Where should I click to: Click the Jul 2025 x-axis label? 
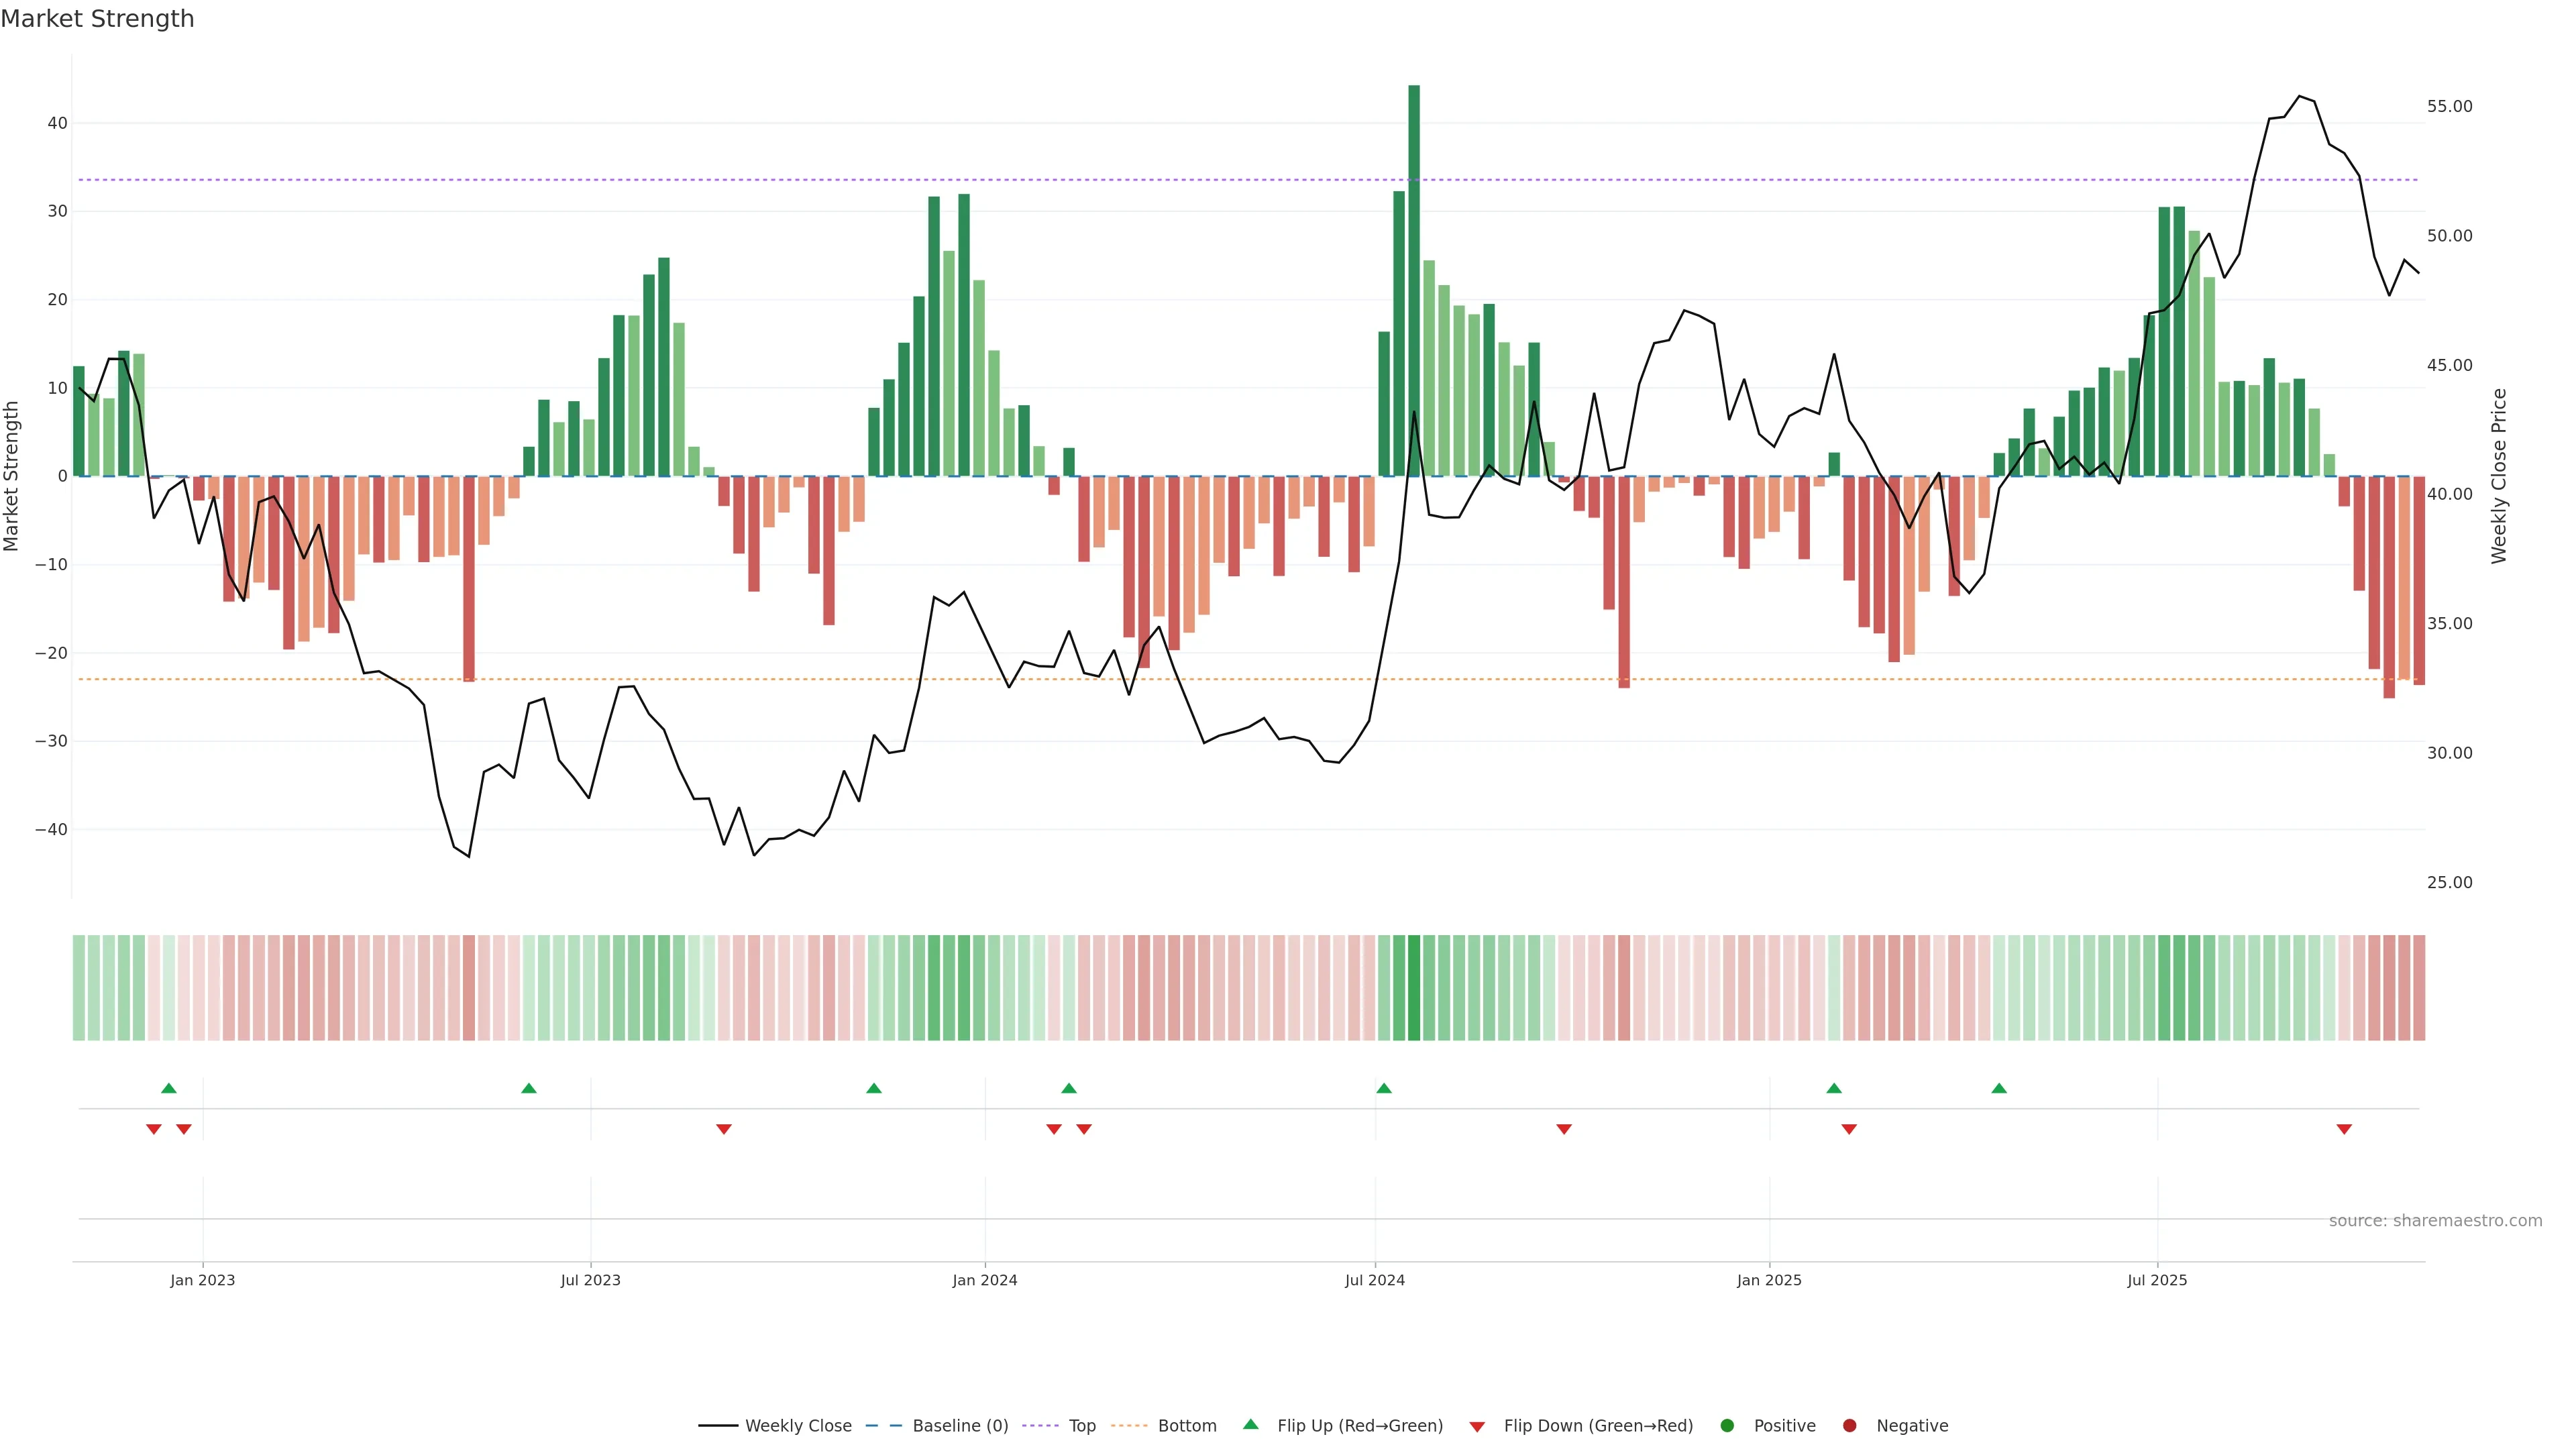point(2157,1280)
